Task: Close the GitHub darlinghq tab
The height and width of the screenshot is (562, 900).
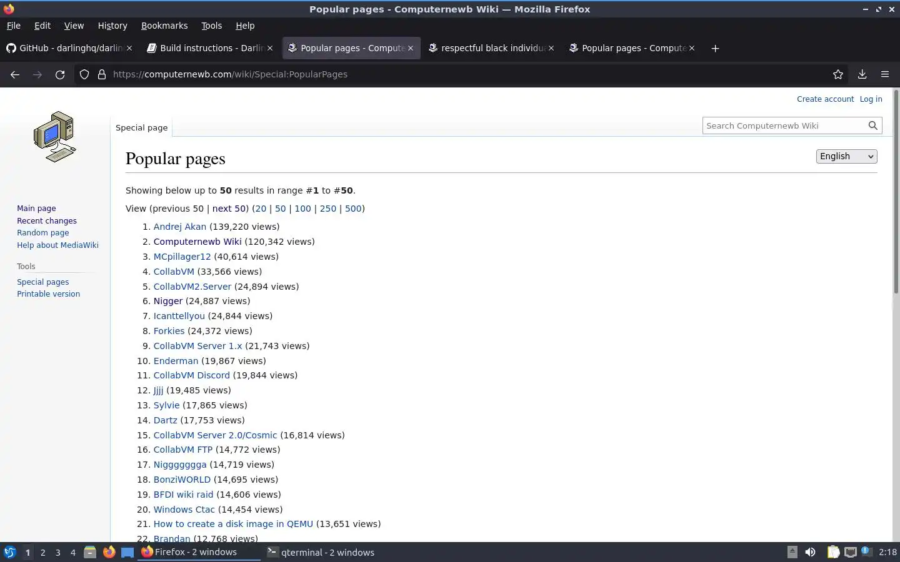Action: point(129,48)
